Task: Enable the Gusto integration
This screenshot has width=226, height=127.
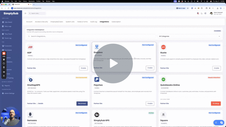Action: pyautogui.click(x=216, y=68)
